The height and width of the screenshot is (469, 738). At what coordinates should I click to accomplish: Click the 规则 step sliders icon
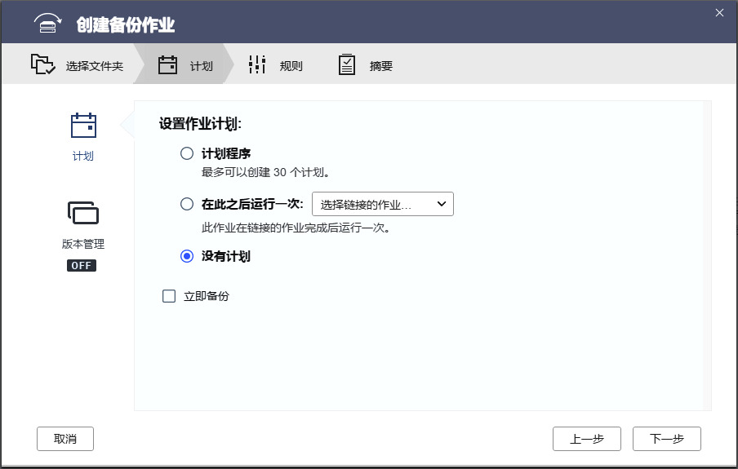click(257, 64)
